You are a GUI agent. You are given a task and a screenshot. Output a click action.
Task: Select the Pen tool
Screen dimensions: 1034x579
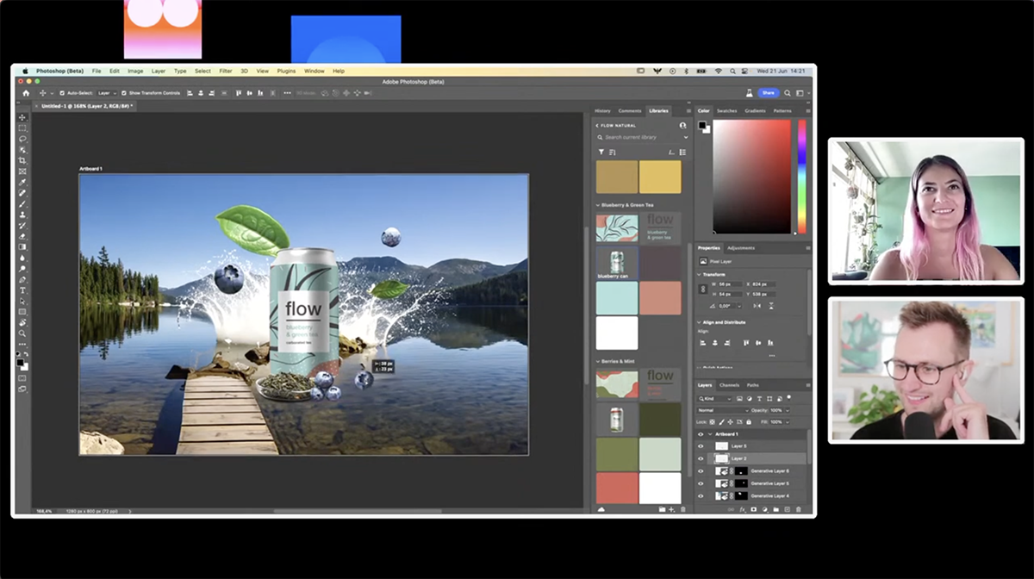[22, 279]
